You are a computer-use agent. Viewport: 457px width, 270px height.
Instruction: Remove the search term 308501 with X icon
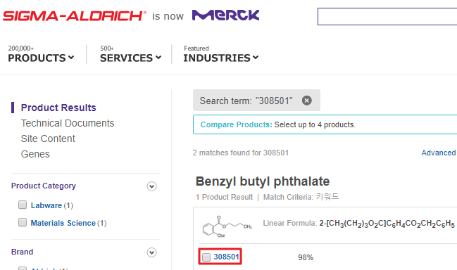pyautogui.click(x=306, y=101)
